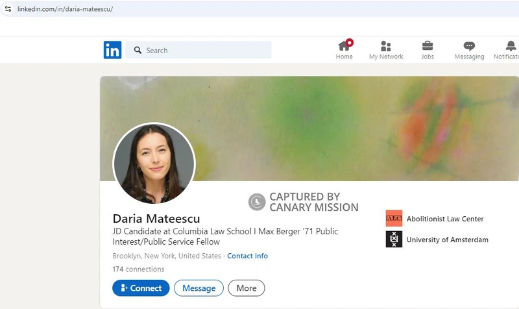The image size is (519, 309).
Task: Select the Daria Mateescu name heading
Action: coord(156,219)
